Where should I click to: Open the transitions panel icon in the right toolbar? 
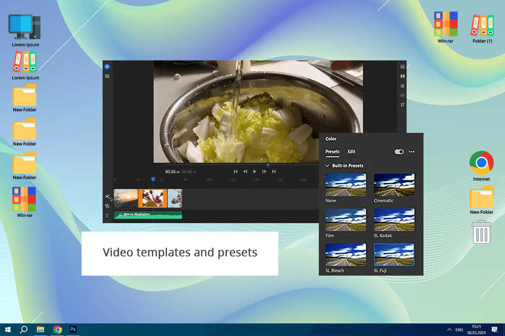(402, 77)
